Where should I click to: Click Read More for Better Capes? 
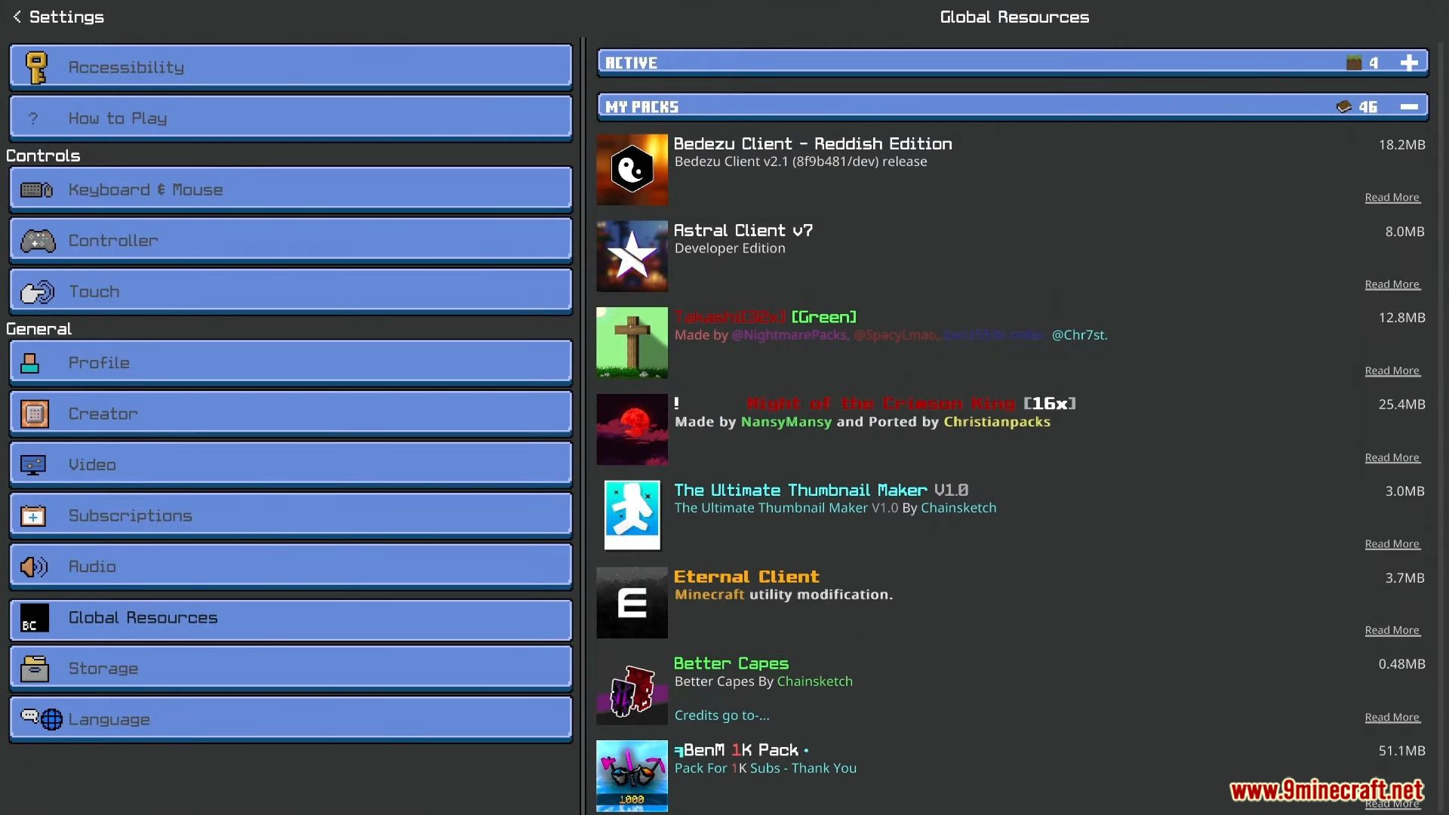(1392, 717)
